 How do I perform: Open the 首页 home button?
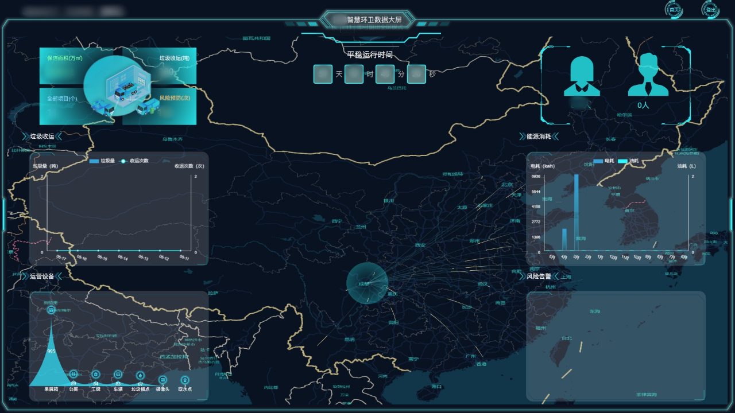point(674,10)
